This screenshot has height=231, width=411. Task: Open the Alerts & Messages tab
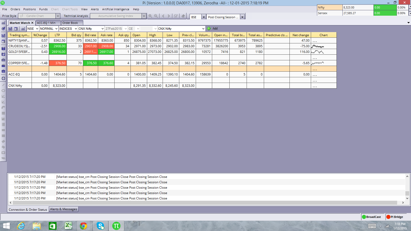tap(63, 209)
